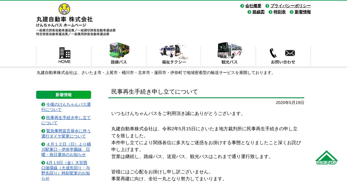Click arrow bullet beside プライバシーポリシー
The image size is (347, 182).
pyautogui.click(x=267, y=6)
